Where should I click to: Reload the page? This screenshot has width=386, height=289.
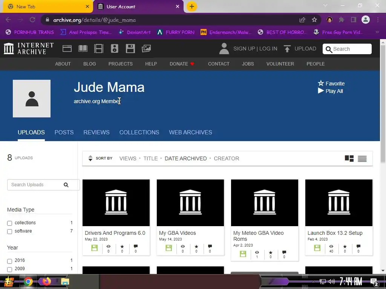[x=32, y=20]
